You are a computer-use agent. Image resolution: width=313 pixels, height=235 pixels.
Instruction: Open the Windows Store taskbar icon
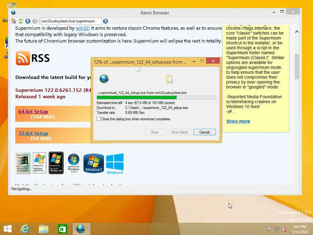tap(62, 229)
